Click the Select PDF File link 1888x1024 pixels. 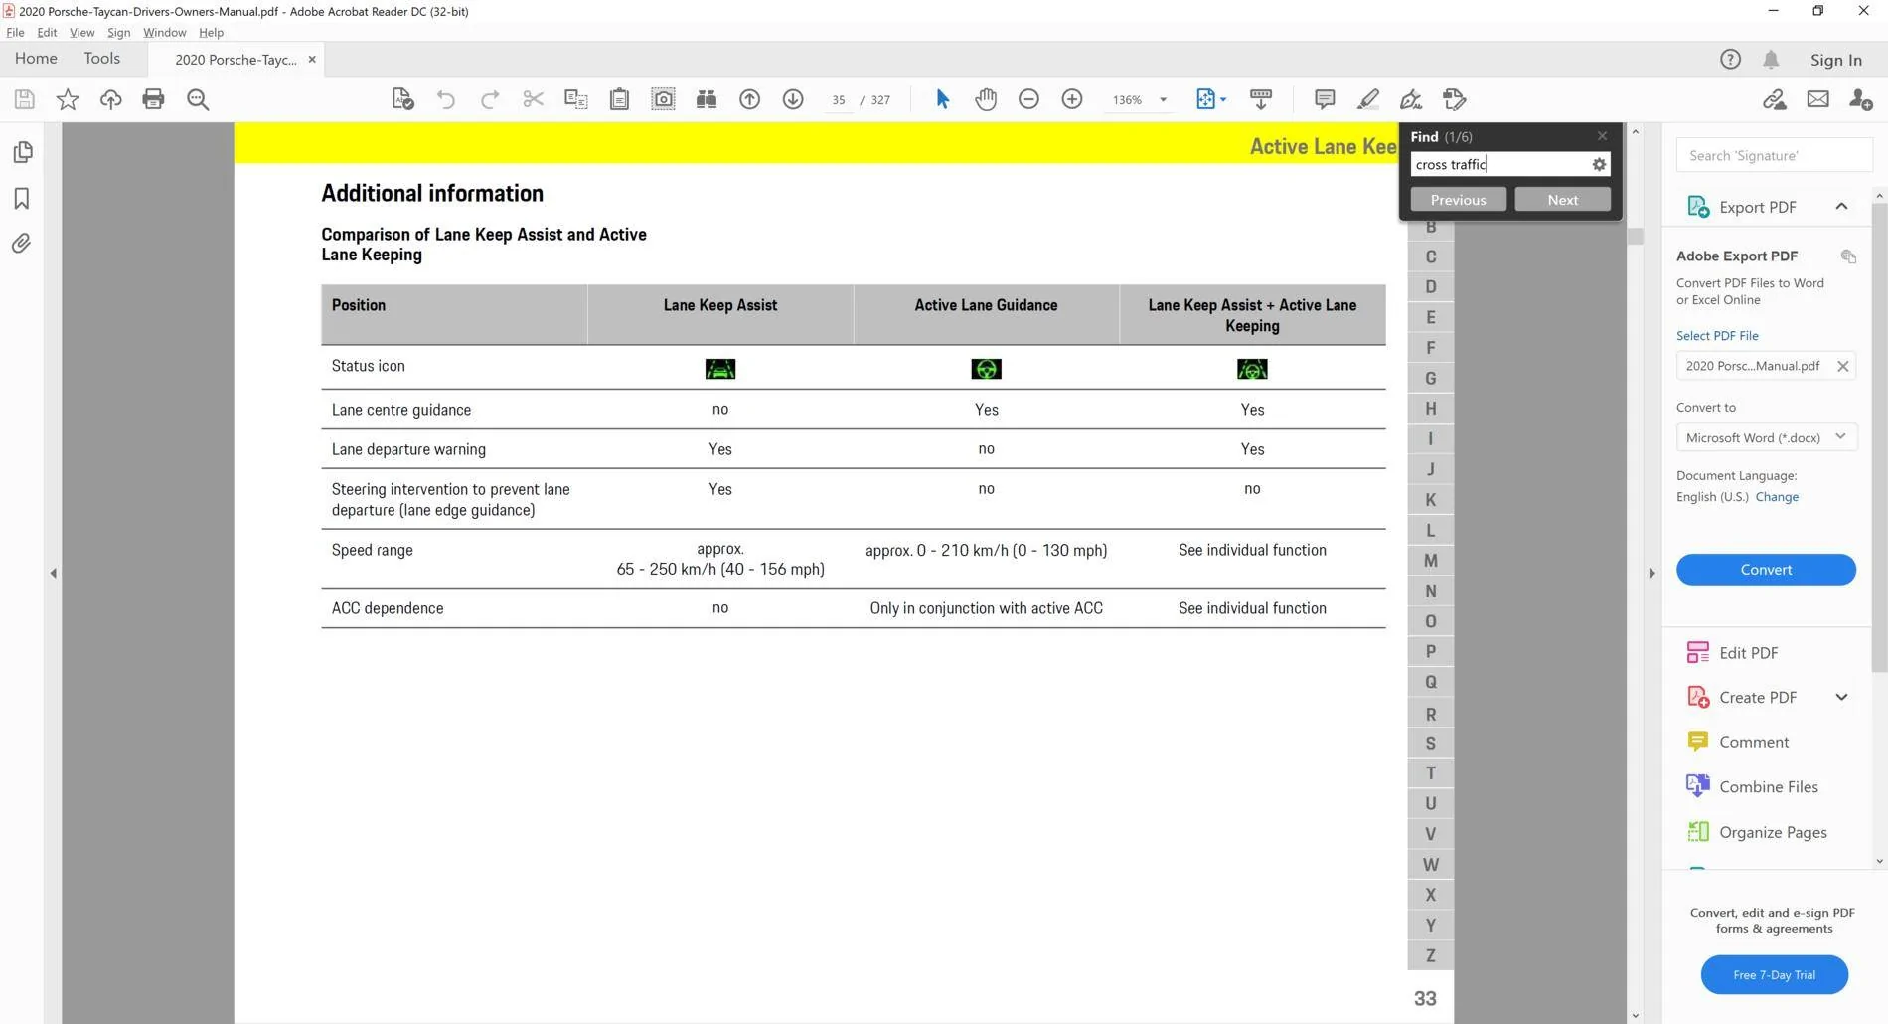[1717, 336]
